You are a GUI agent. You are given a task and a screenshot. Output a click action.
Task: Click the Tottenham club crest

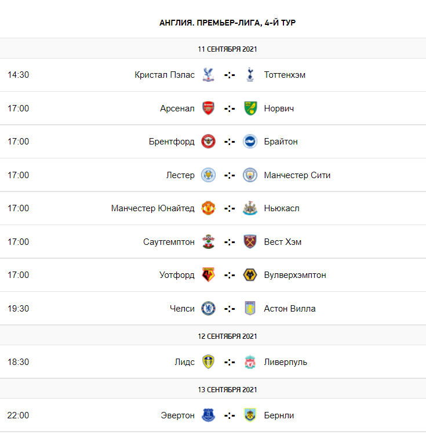[250, 75]
